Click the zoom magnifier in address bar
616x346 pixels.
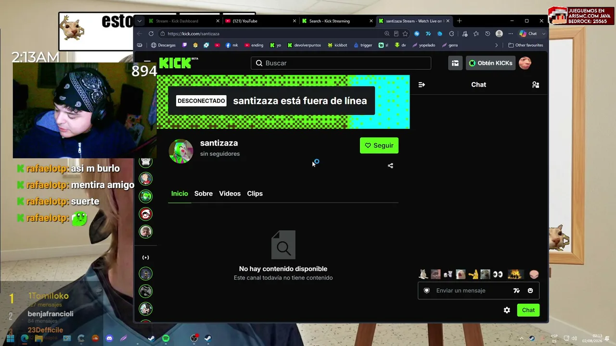[387, 34]
